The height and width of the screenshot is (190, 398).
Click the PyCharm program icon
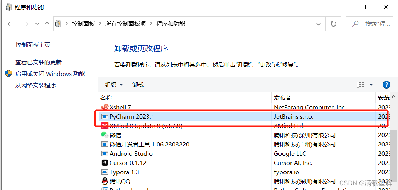(x=105, y=117)
